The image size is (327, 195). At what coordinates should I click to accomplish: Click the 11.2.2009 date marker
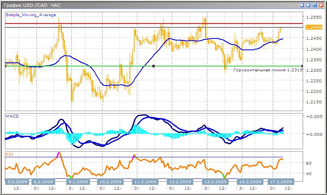[x=145, y=182]
